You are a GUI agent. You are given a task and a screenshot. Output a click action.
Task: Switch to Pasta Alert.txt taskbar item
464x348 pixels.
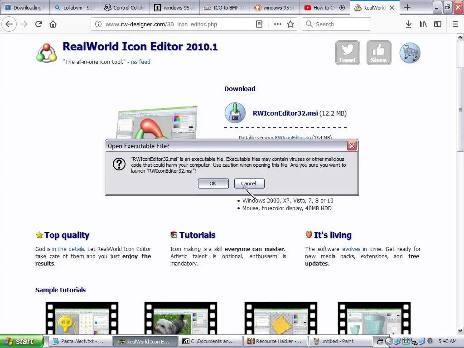80,341
